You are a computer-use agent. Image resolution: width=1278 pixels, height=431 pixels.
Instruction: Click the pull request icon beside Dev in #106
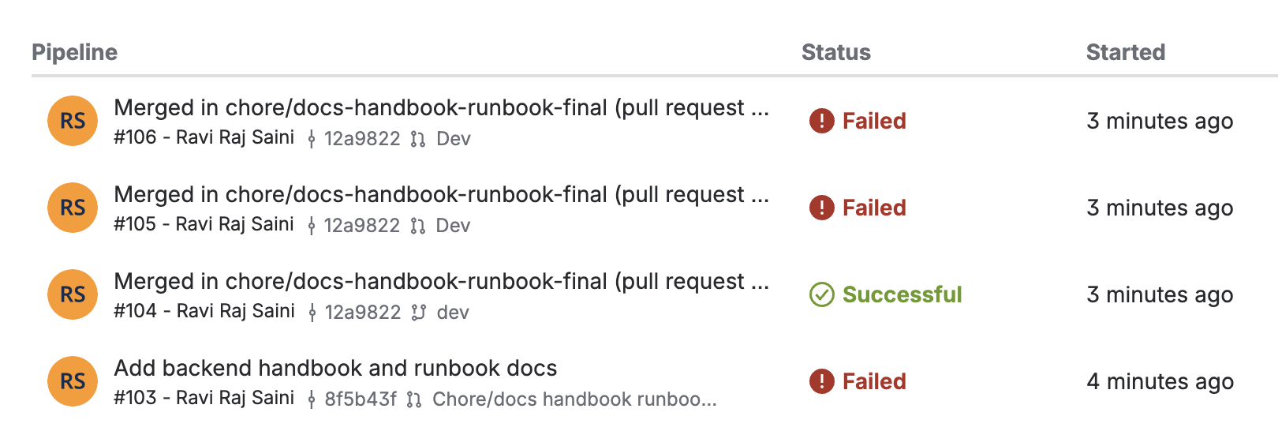tap(418, 139)
